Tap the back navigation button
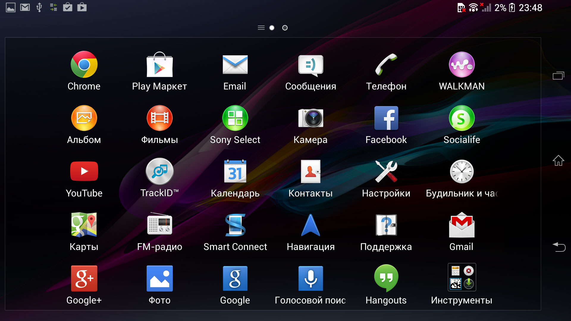This screenshot has height=321, width=571. tap(559, 247)
